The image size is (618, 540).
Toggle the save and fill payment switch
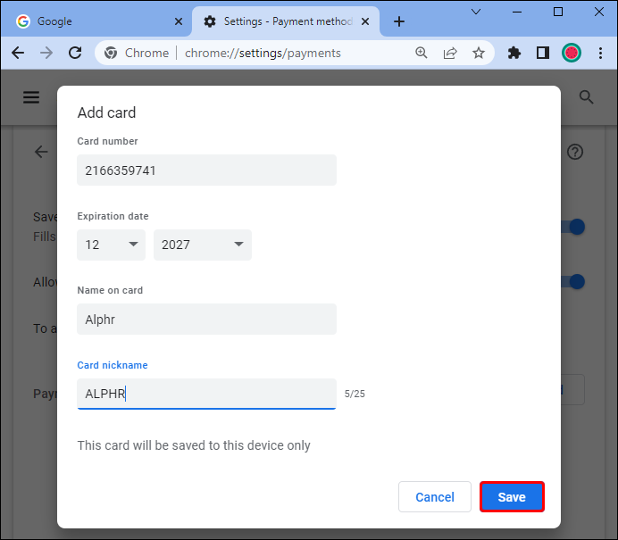[x=574, y=227]
